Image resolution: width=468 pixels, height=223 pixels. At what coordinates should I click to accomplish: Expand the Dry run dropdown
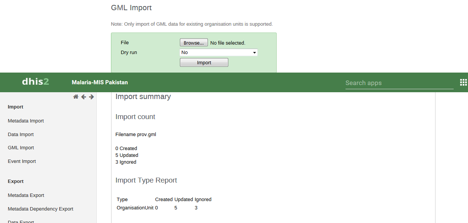[219, 53]
